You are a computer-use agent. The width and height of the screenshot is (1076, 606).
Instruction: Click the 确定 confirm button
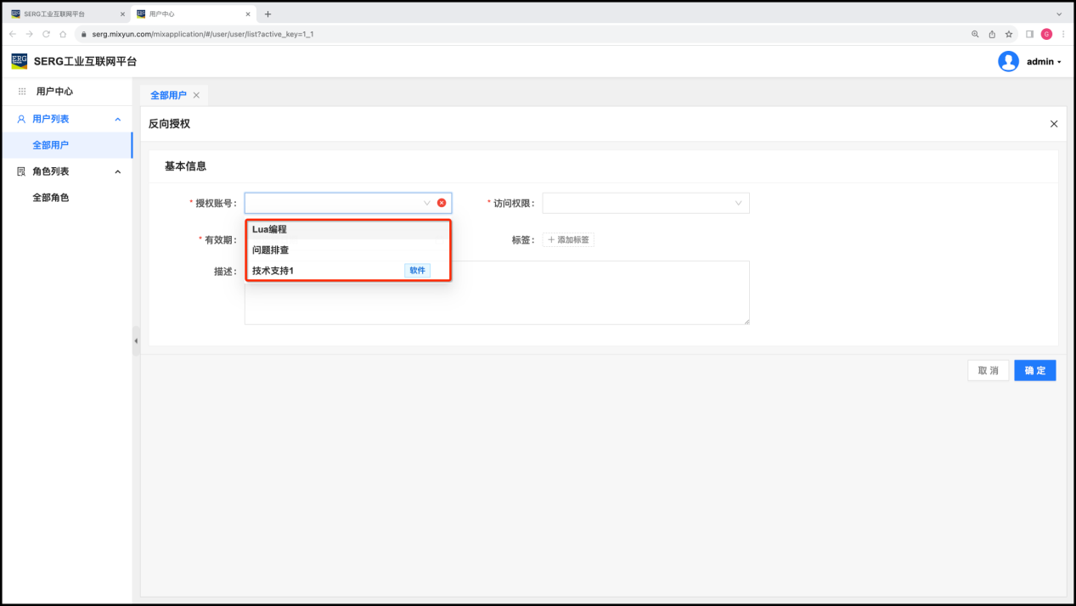[x=1034, y=370]
